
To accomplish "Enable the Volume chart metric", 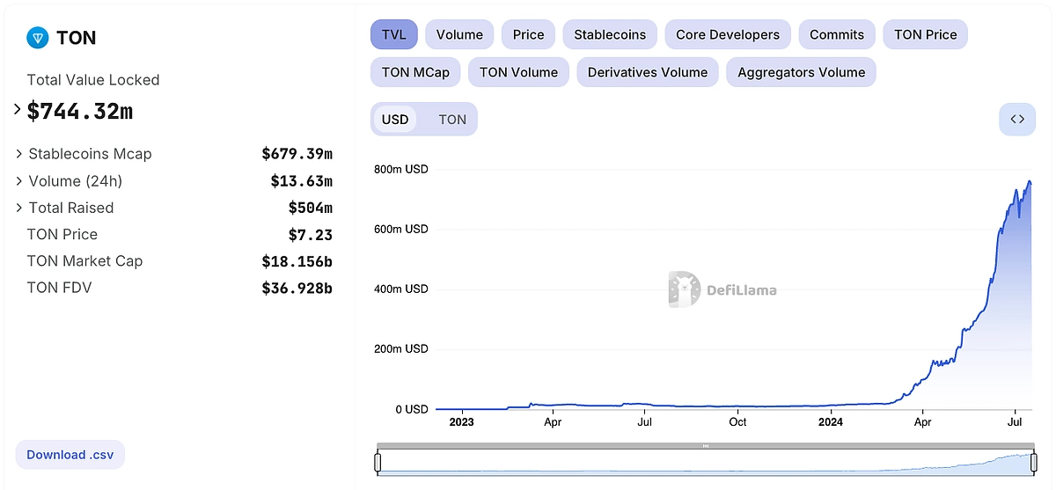I will point(459,35).
